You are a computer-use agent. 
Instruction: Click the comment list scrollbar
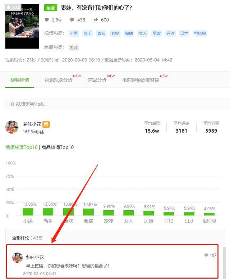tap(225, 262)
